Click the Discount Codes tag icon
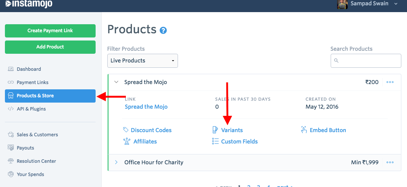The height and width of the screenshot is (187, 407). coord(125,130)
